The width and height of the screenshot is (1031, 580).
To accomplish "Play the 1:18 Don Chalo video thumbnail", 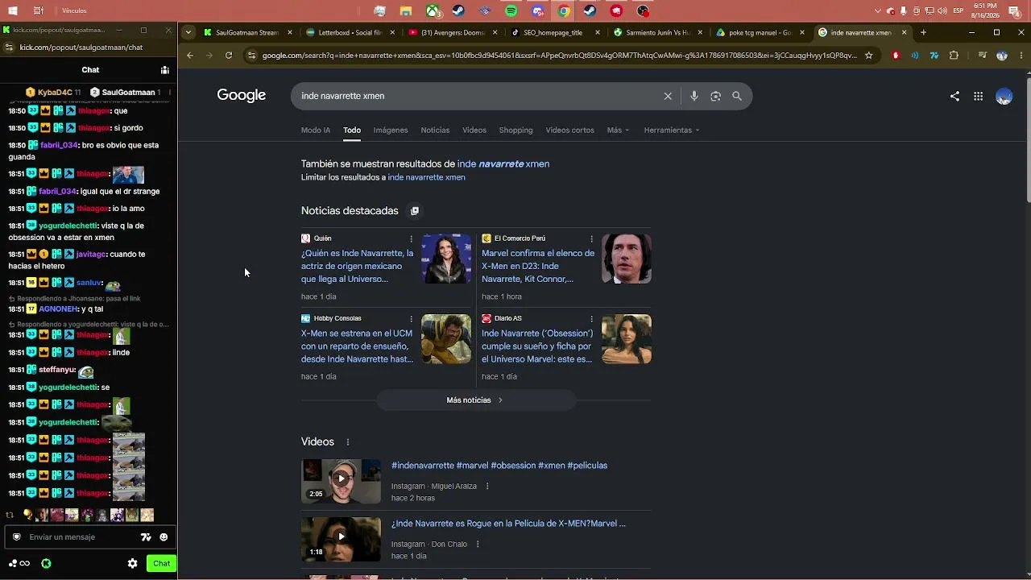I will [x=342, y=539].
